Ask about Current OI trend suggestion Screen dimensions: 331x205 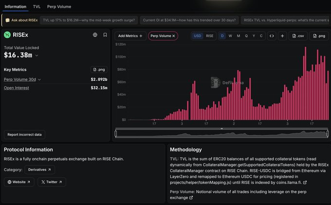(x=189, y=20)
